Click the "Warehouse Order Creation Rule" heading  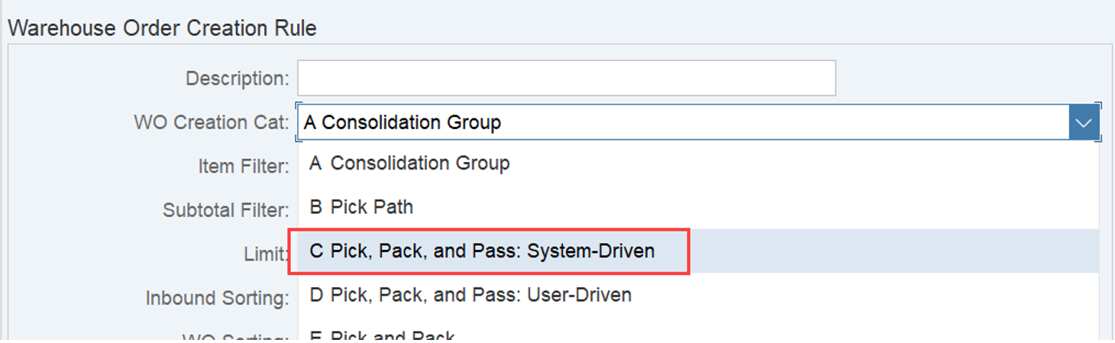point(162,29)
